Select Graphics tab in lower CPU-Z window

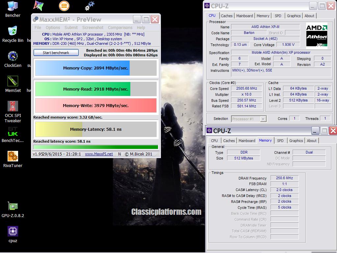(x=296, y=140)
